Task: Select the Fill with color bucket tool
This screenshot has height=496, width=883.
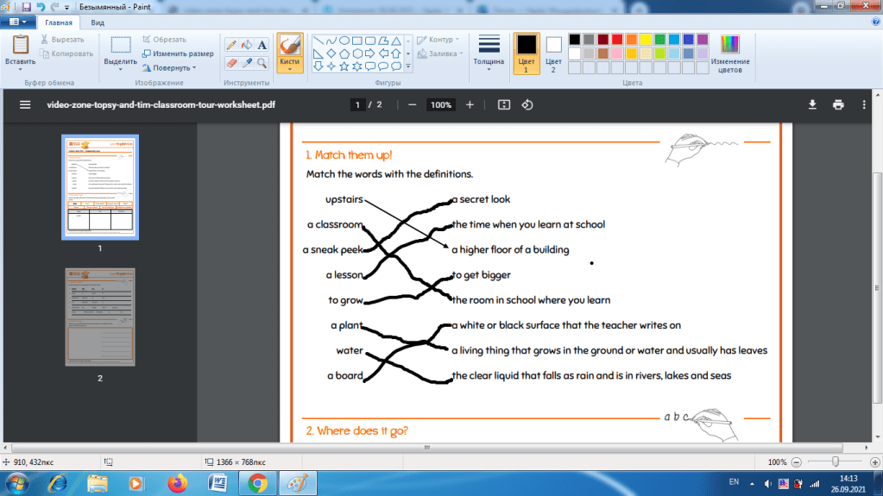Action: coord(247,45)
